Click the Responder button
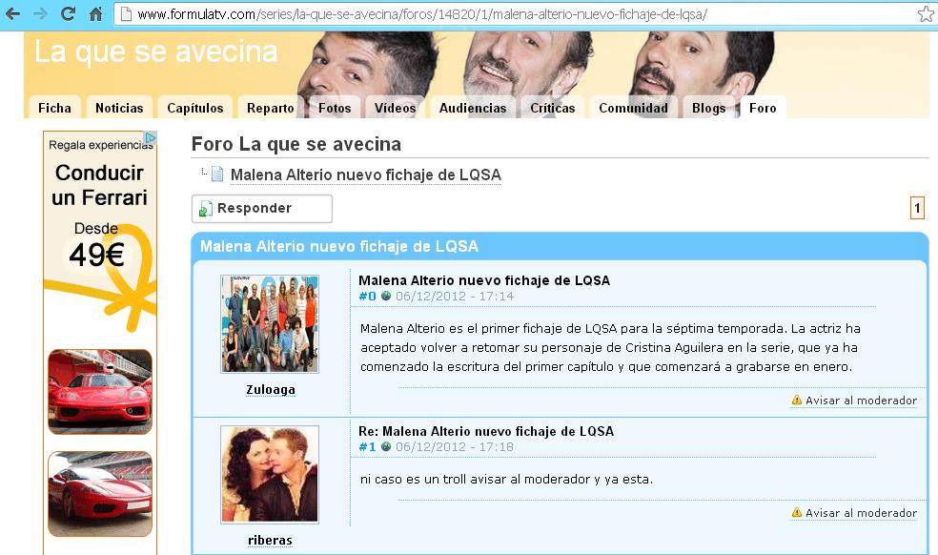938x555 pixels. tap(262, 208)
